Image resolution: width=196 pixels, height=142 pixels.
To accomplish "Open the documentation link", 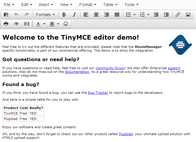I will point(77,72).
